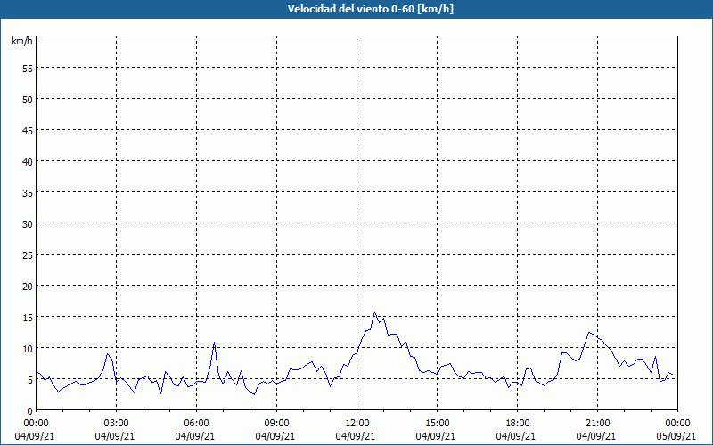Click the wind spike just after 06:00
Image resolution: width=713 pixels, height=445 pixels.
[x=214, y=343]
